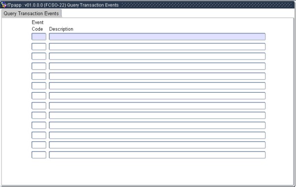Select the seventh row Event Code field
Viewport: 296px width, 187px height.
click(x=39, y=96)
